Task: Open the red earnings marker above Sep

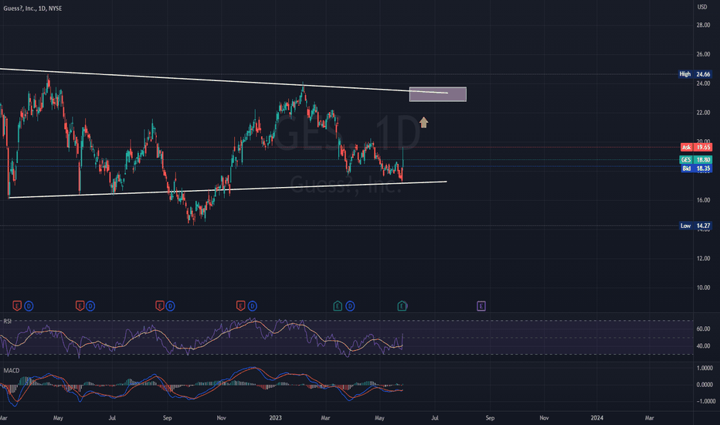Action: coord(159,306)
